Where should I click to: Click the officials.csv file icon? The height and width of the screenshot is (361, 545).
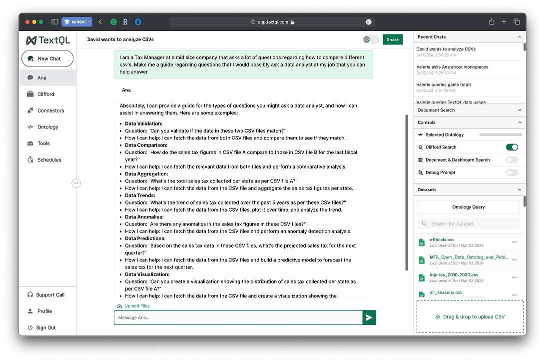pyautogui.click(x=422, y=242)
